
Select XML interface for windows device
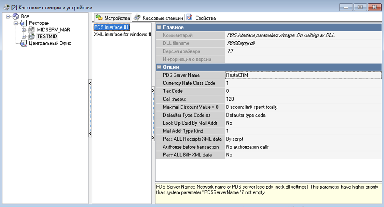click(x=120, y=35)
